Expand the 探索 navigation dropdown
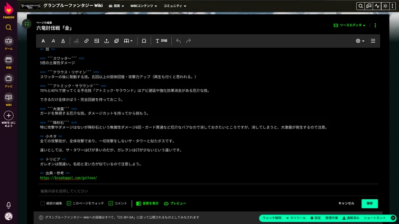 point(116,6)
